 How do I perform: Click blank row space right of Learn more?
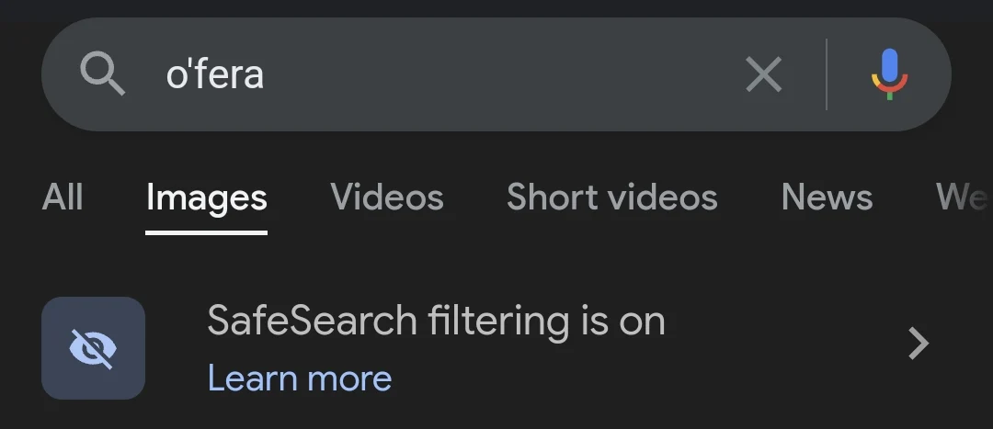coord(644,378)
